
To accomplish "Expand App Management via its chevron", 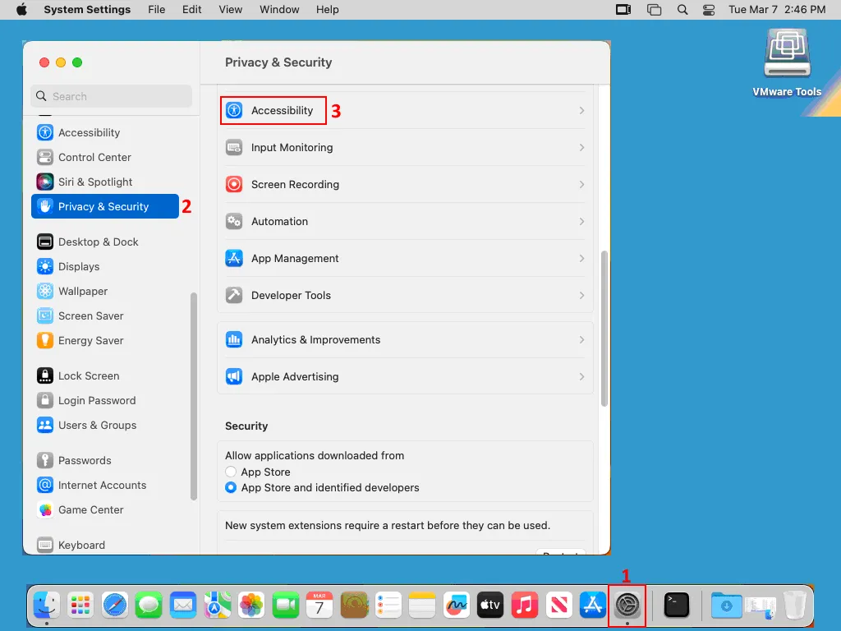I will 581,259.
